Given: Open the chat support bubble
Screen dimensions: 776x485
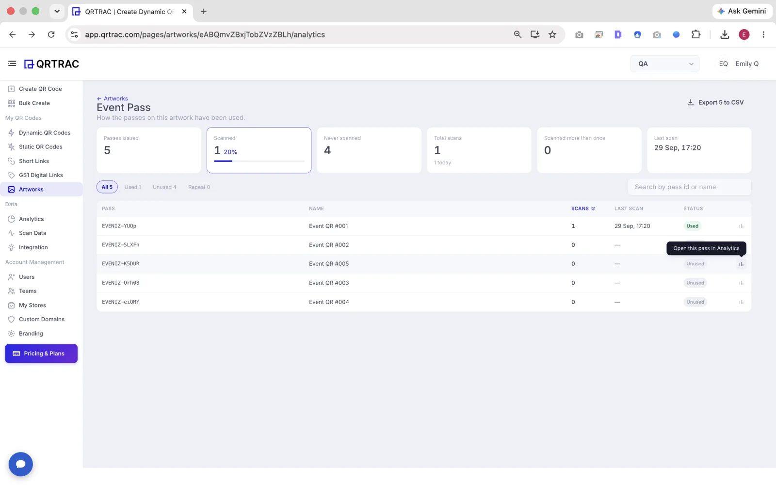Looking at the screenshot, I should click(x=20, y=464).
